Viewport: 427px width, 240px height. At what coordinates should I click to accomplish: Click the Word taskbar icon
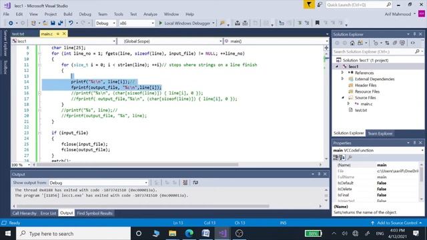coord(206,233)
